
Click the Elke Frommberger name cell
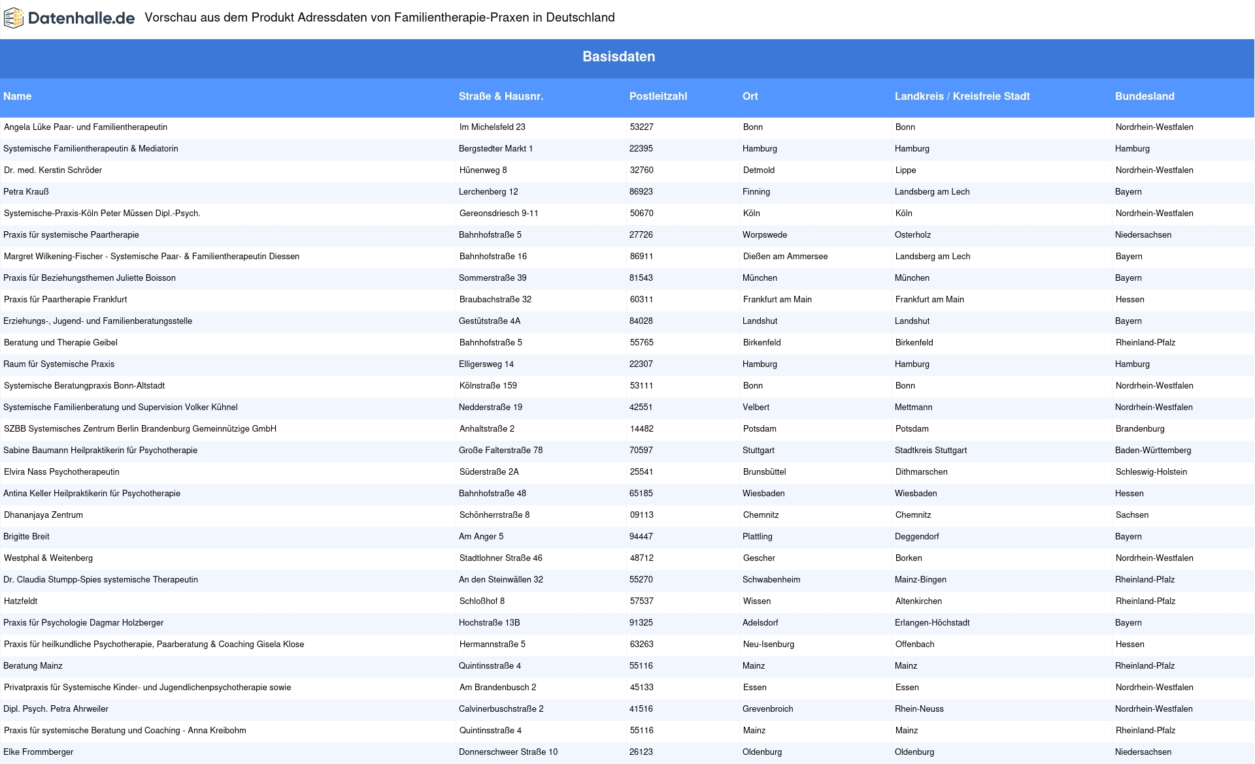[x=39, y=752]
